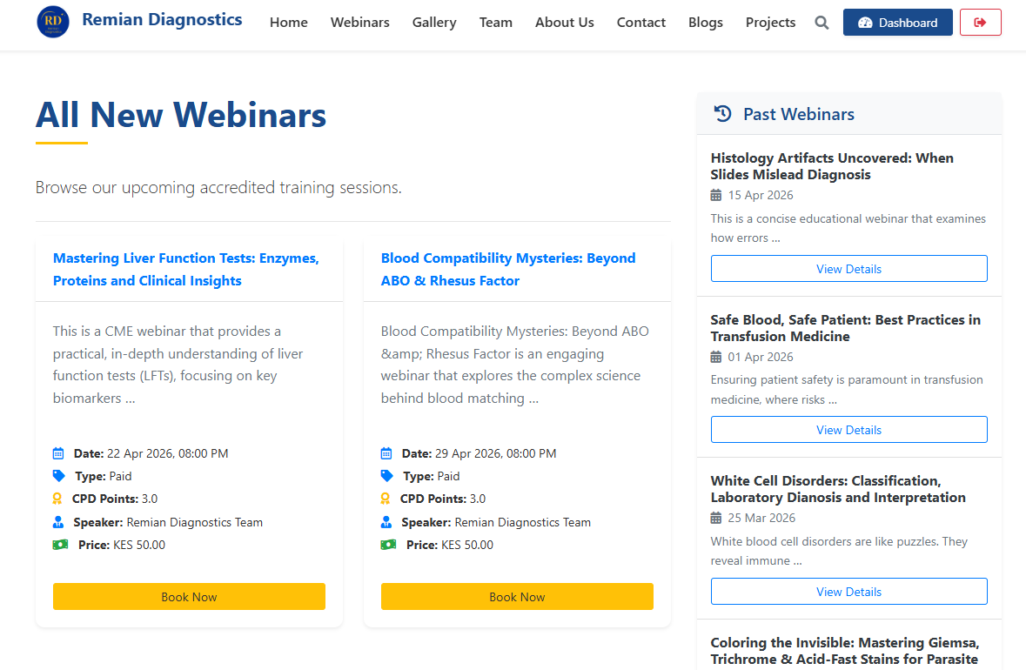The width and height of the screenshot is (1026, 670).
Task: Click '01 Apr 2026' date text
Action: point(761,357)
